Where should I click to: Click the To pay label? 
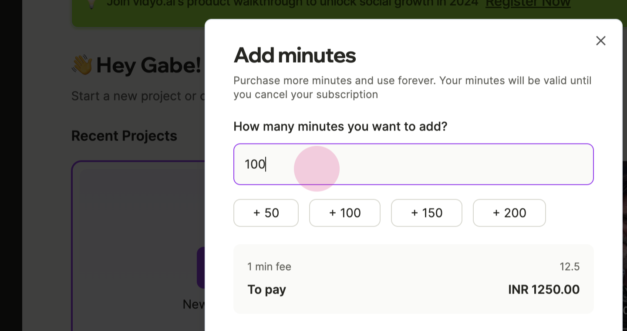[x=266, y=290]
